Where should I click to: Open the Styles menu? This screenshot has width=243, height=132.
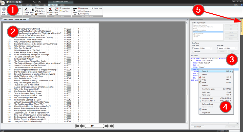237,5
